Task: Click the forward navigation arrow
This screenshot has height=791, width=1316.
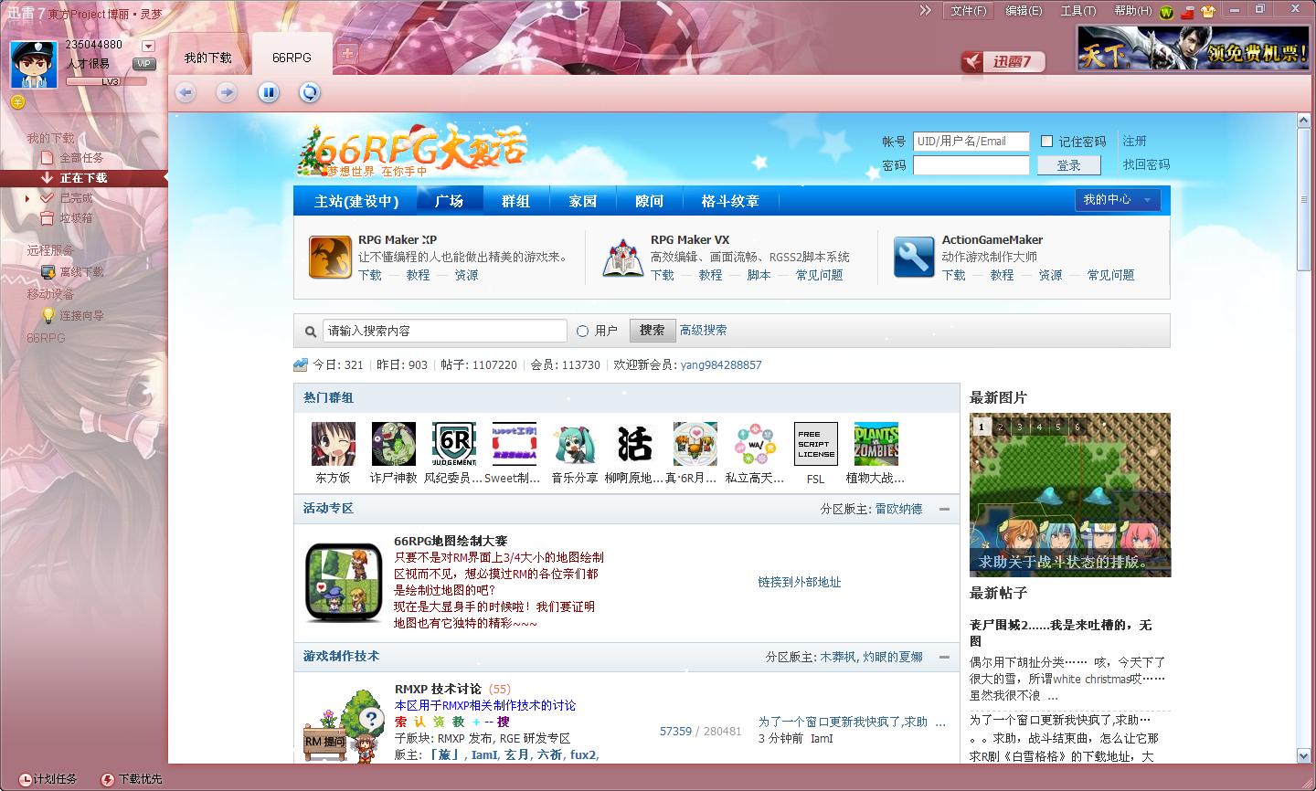Action: 227,92
